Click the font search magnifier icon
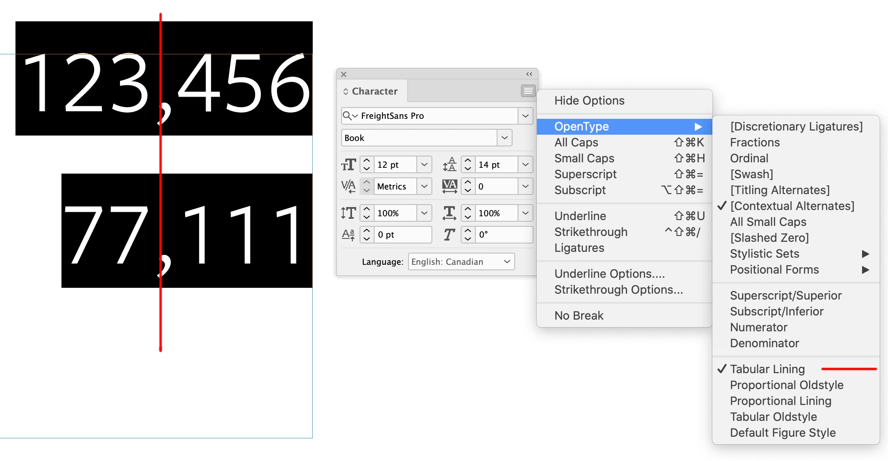This screenshot has height=461, width=888. tap(347, 115)
